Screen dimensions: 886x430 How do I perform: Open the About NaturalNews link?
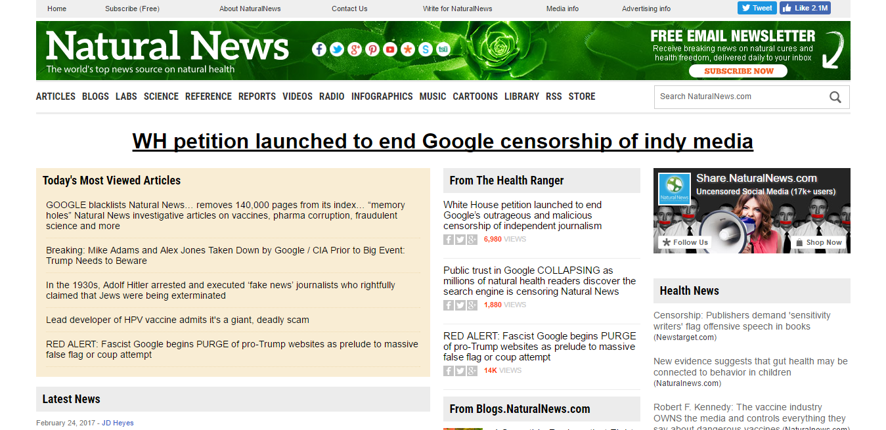(250, 9)
